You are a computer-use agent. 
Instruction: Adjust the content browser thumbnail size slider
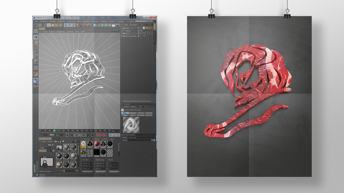pyautogui.click(x=69, y=171)
